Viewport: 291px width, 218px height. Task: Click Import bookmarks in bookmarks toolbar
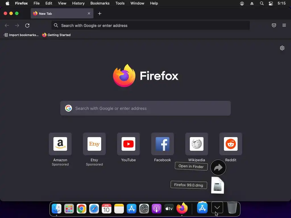[21, 35]
